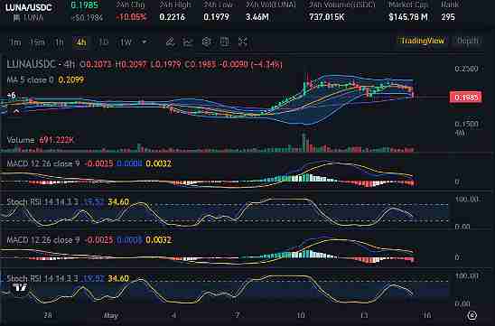Click the 24h Low value 0.1979
This screenshot has width=495, height=326.
[216, 17]
